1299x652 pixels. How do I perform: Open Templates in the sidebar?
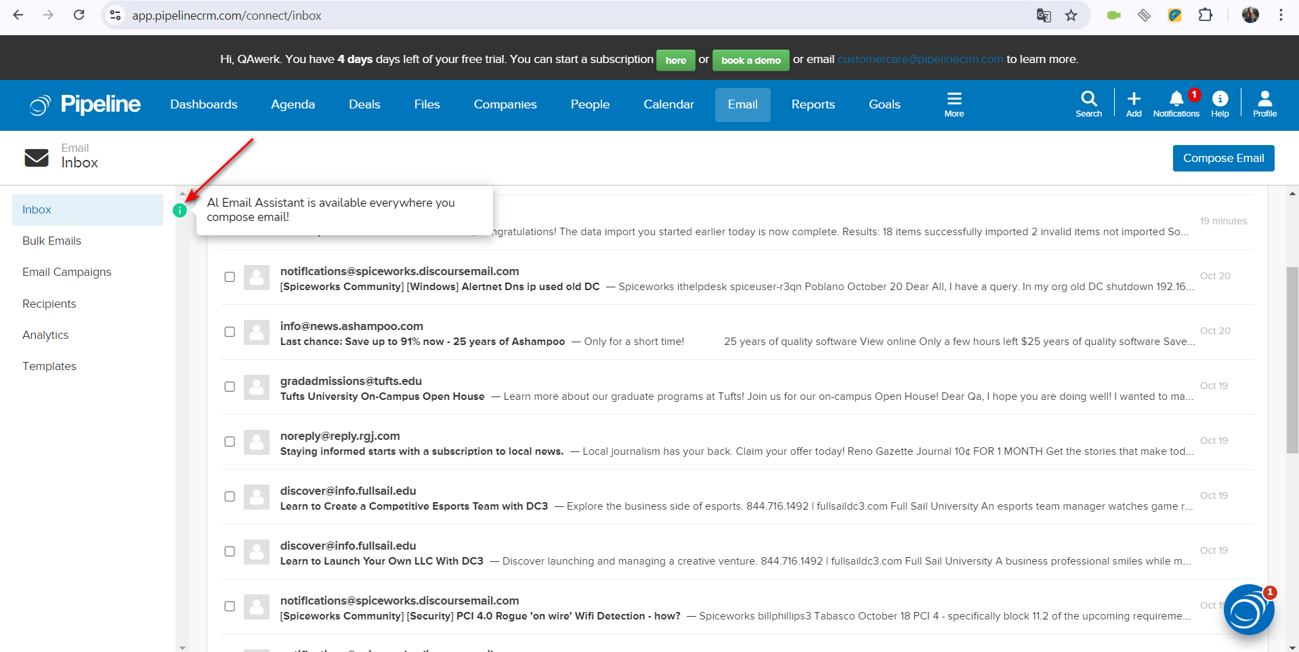tap(49, 366)
